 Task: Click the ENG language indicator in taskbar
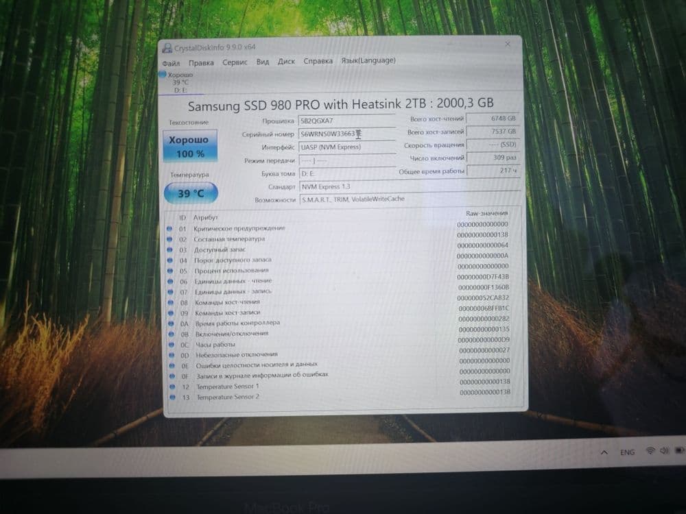point(627,452)
